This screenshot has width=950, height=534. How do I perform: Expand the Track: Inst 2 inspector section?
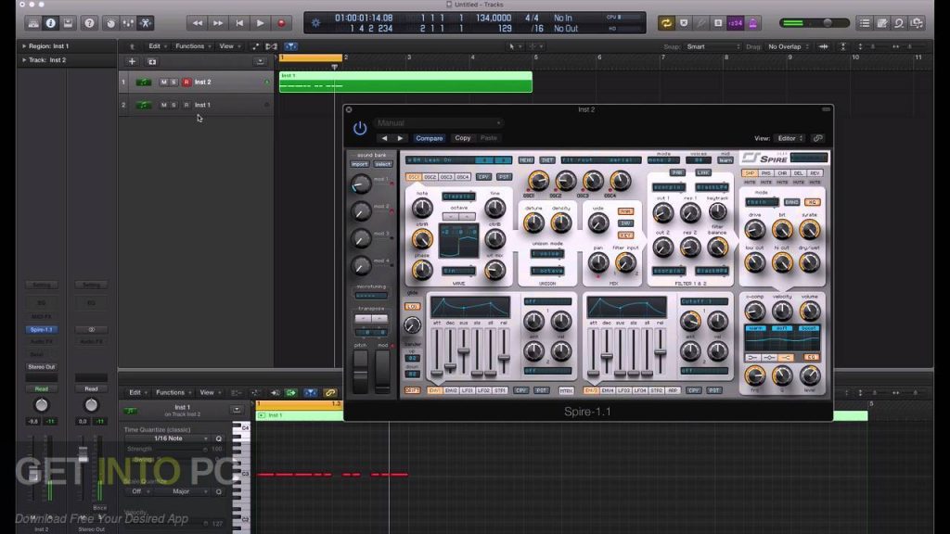[24, 60]
